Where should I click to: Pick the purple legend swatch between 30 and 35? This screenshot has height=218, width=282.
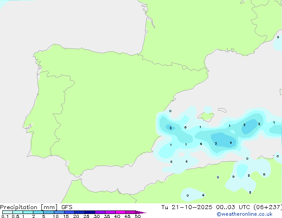coord(100,212)
